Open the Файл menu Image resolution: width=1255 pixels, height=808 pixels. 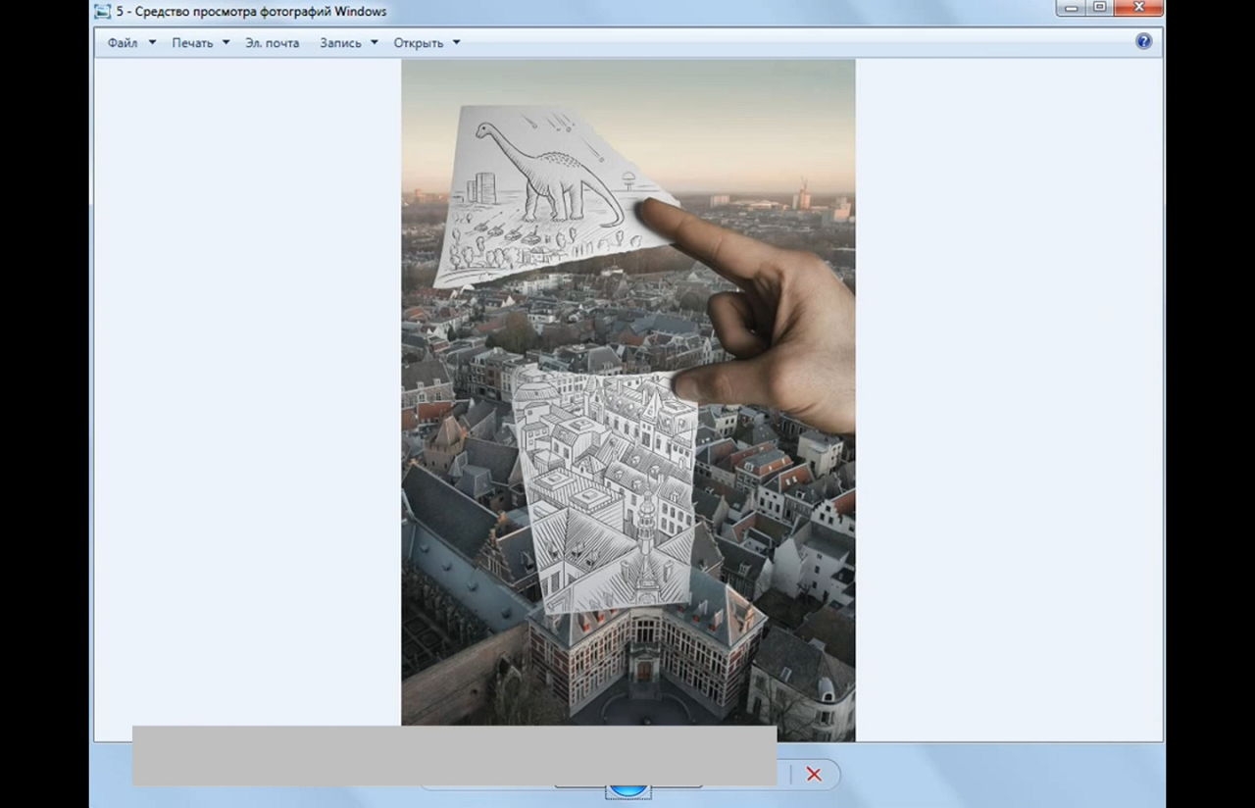[x=131, y=43]
